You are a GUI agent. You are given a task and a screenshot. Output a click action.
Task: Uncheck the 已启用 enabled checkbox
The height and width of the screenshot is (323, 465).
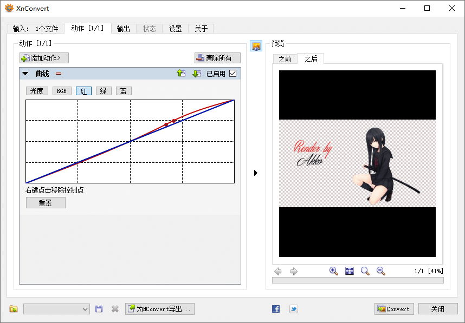point(233,74)
